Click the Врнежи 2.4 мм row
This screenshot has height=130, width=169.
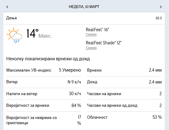coord(125,70)
